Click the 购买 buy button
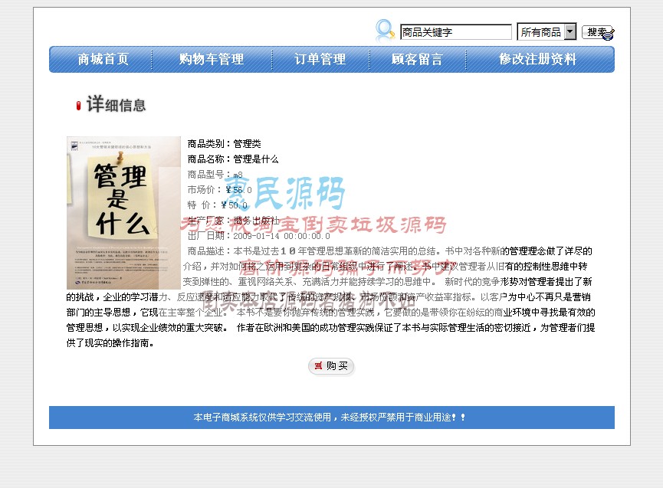Image resolution: width=663 pixels, height=488 pixels. [x=331, y=366]
